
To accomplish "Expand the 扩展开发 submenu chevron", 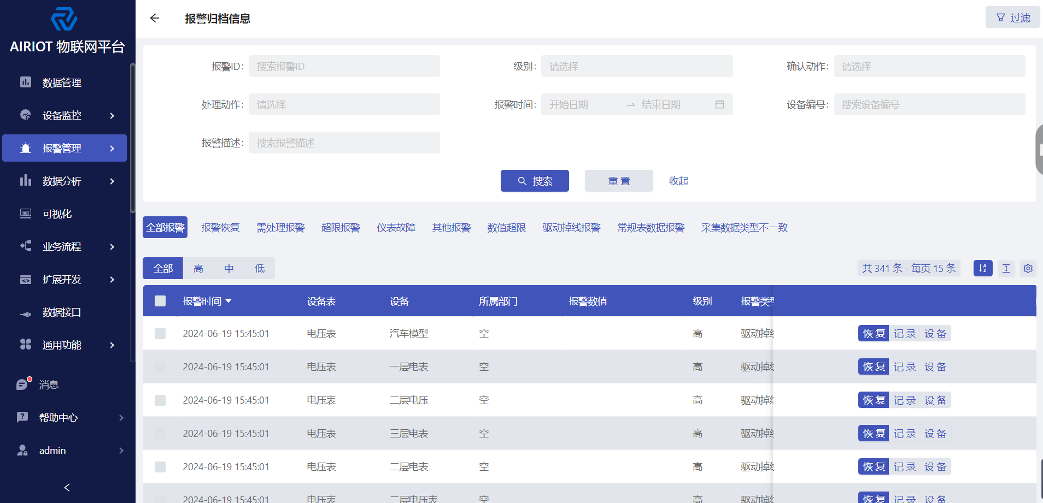I will [x=112, y=279].
